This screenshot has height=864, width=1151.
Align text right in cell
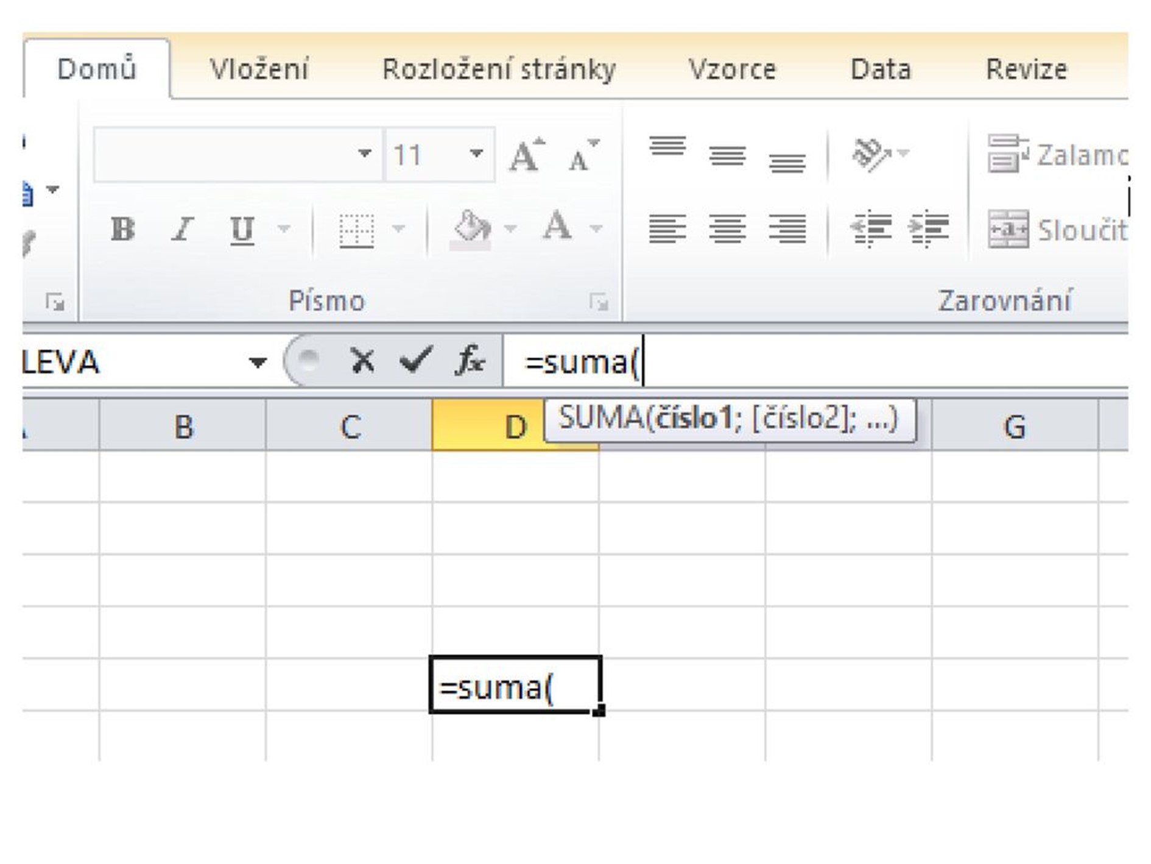pyautogui.click(x=787, y=229)
